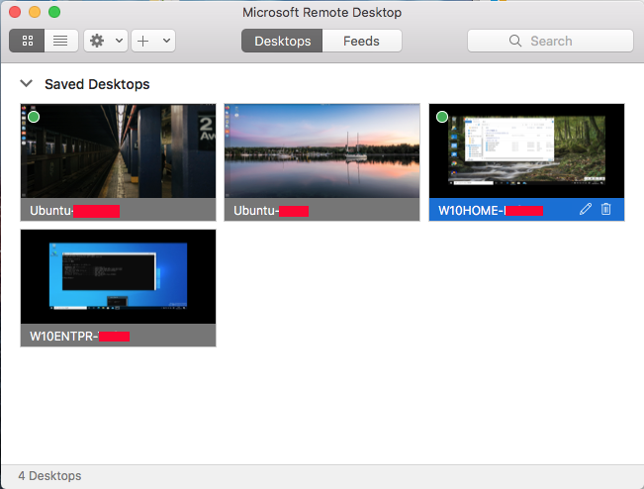The height and width of the screenshot is (489, 644).
Task: Select the Desktops tab
Action: pyautogui.click(x=282, y=41)
